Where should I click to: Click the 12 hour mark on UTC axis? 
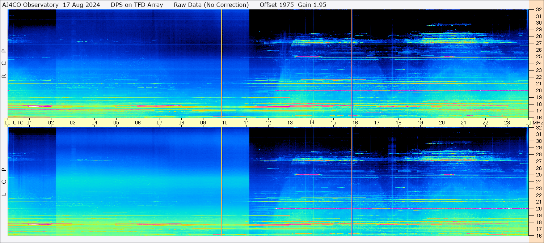point(268,123)
